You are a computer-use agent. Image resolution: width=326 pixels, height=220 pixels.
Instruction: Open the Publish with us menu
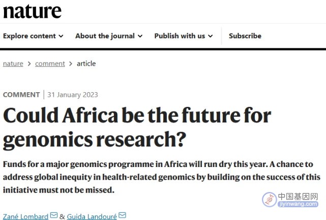184,36
